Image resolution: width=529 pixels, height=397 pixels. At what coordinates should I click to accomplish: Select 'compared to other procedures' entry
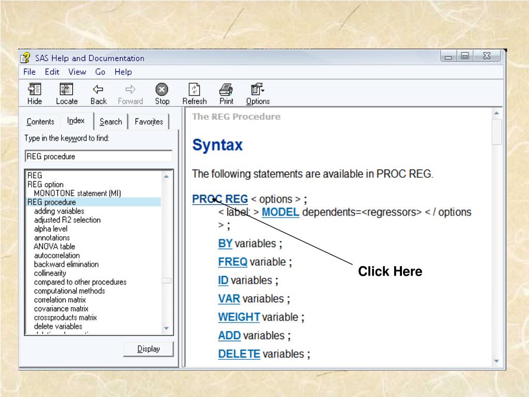coord(80,282)
